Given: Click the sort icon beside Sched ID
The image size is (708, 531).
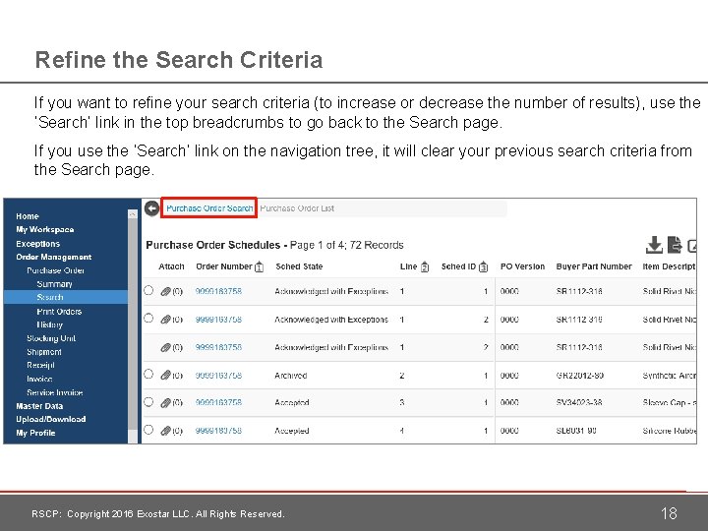Looking at the screenshot, I should pos(483,266).
